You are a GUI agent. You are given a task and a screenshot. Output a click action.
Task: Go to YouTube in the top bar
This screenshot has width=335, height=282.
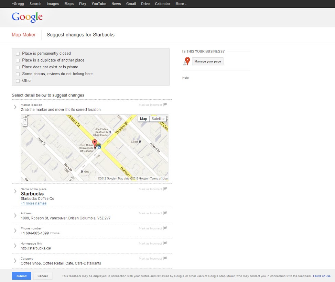[x=99, y=4]
